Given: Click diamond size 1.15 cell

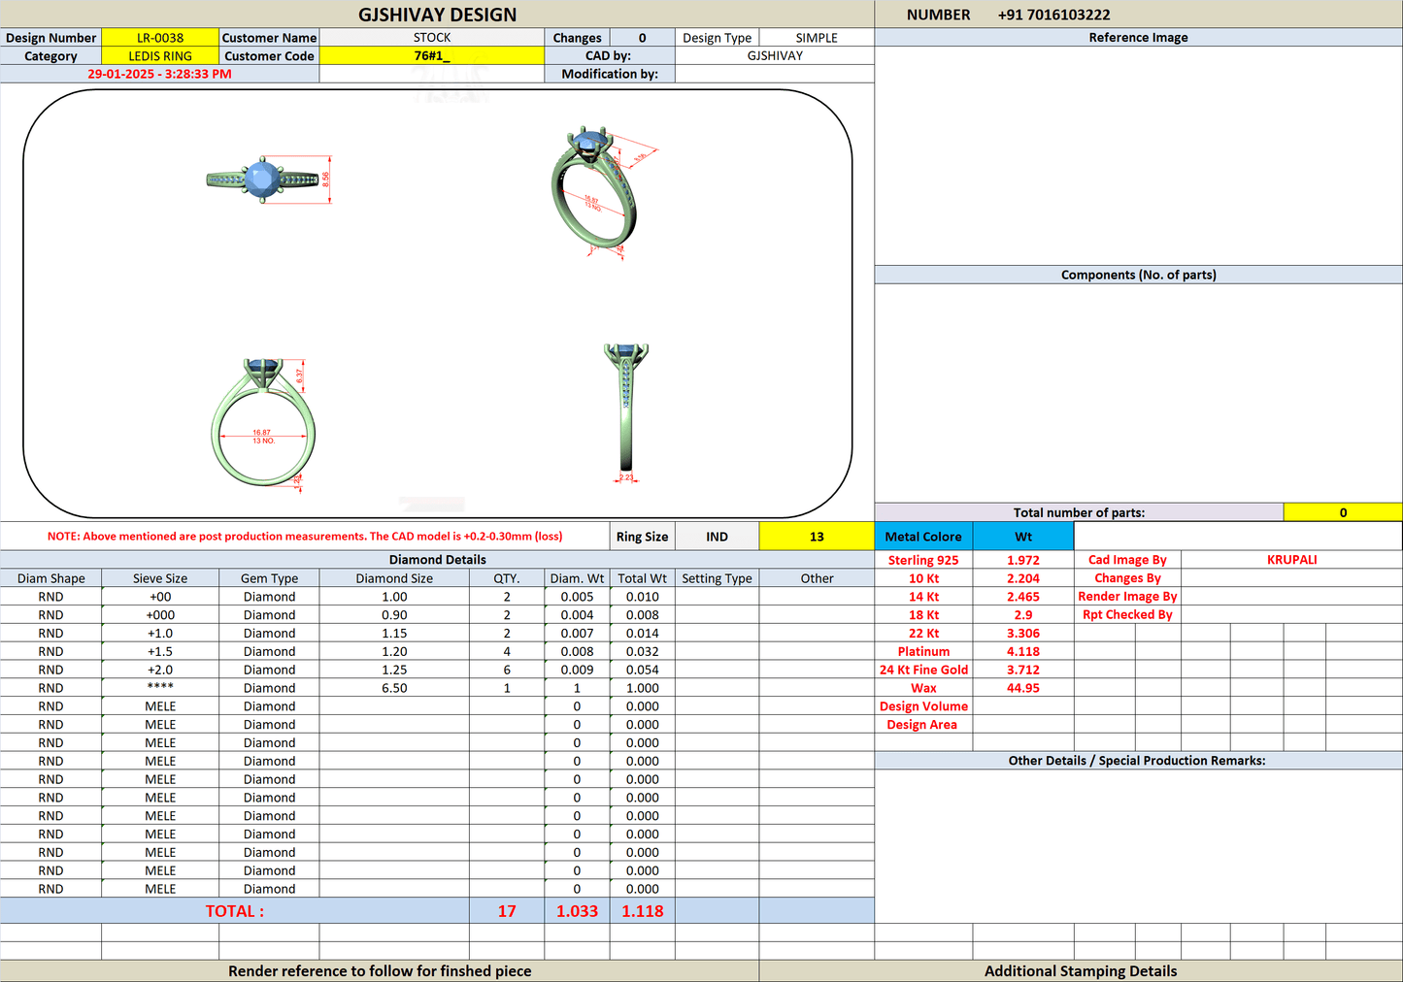Looking at the screenshot, I should [x=394, y=634].
